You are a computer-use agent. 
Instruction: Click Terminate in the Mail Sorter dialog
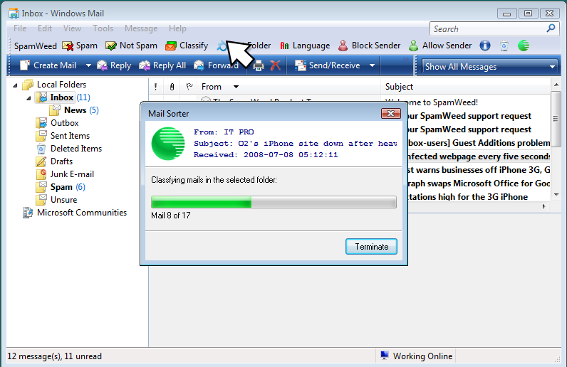pyautogui.click(x=371, y=247)
